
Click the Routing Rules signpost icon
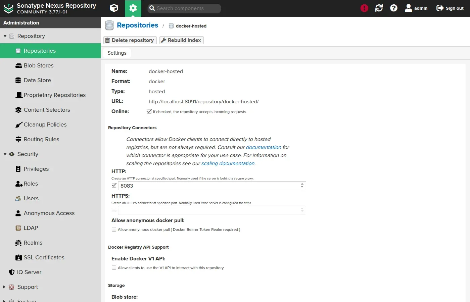point(18,139)
